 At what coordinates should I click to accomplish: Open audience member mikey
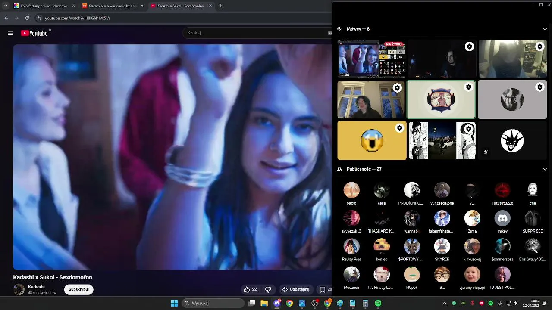point(502,221)
